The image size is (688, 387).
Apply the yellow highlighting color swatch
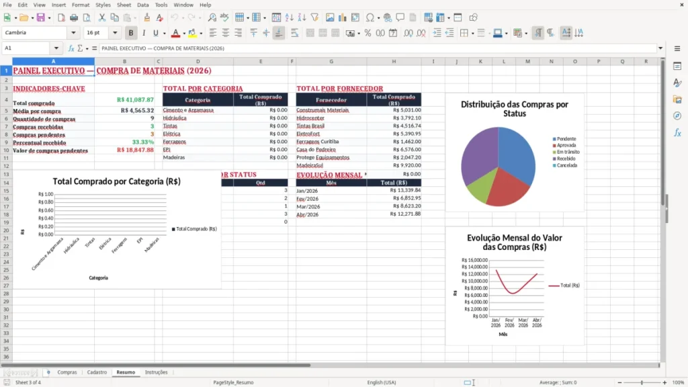(192, 33)
